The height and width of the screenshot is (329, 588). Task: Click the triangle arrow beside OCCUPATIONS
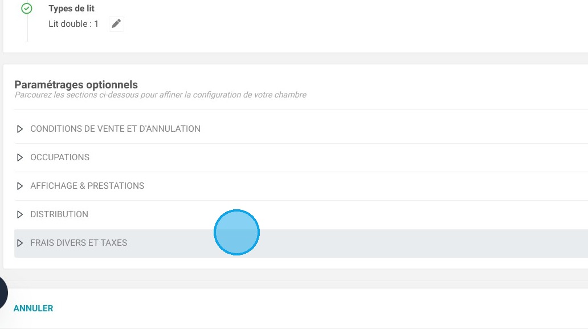pyautogui.click(x=20, y=157)
